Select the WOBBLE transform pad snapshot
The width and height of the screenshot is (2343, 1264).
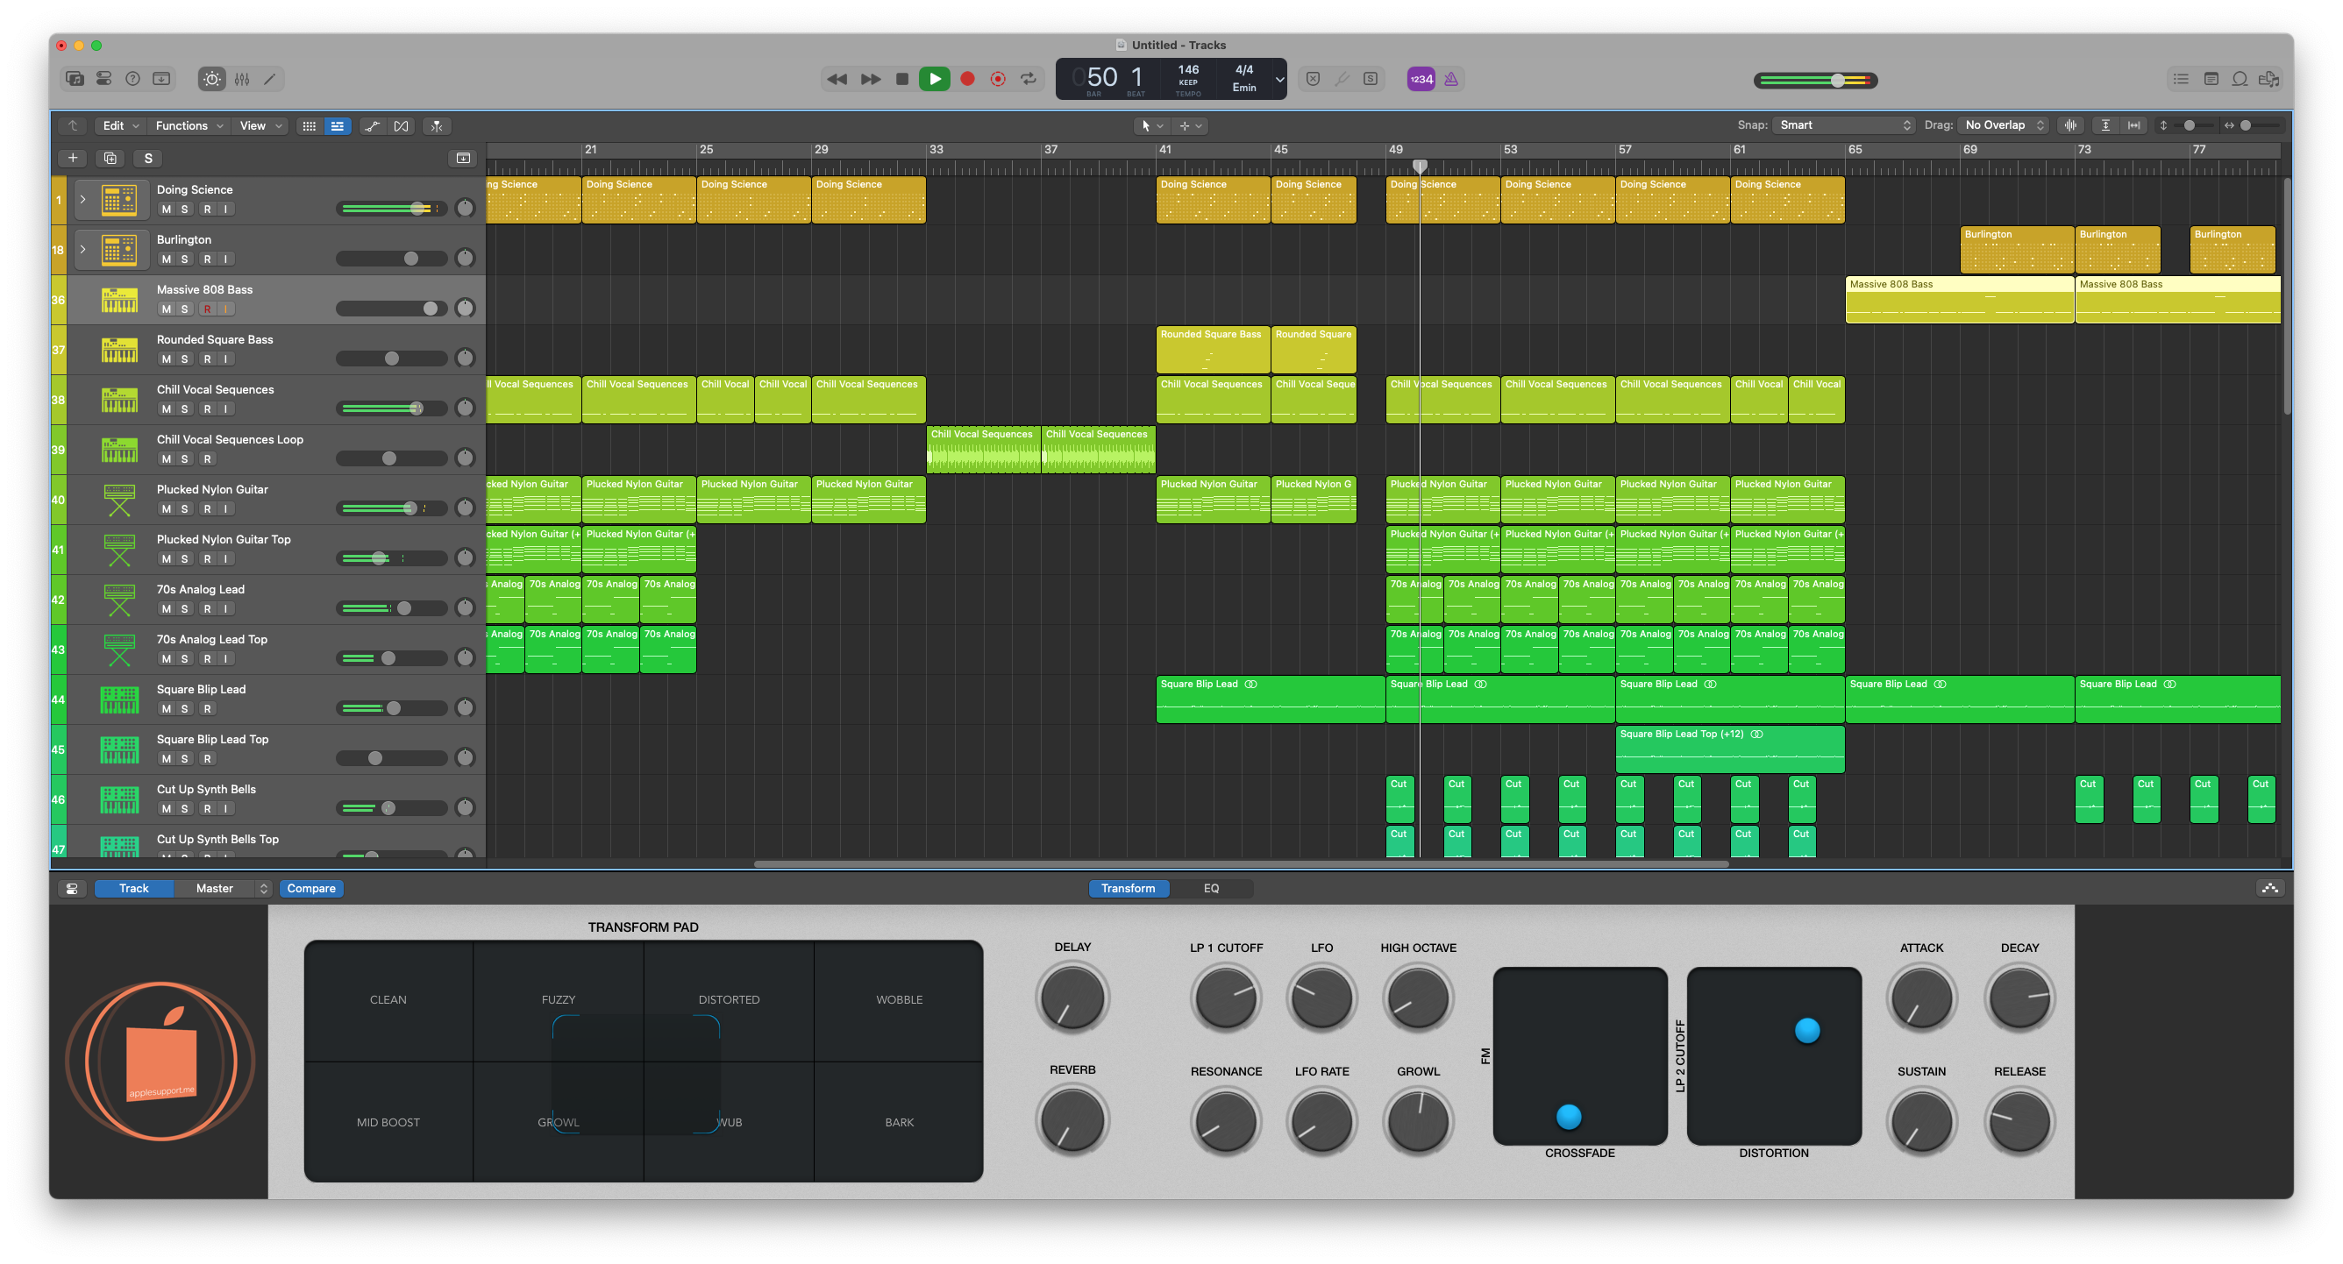899,1000
